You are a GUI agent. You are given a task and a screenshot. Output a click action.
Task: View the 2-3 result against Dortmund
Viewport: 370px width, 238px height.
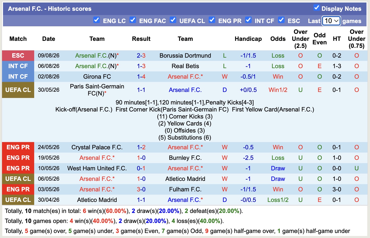(141, 56)
